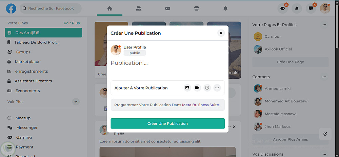
Task: Click the Tableau De Bord bookmark icon
Action: (x=9, y=42)
